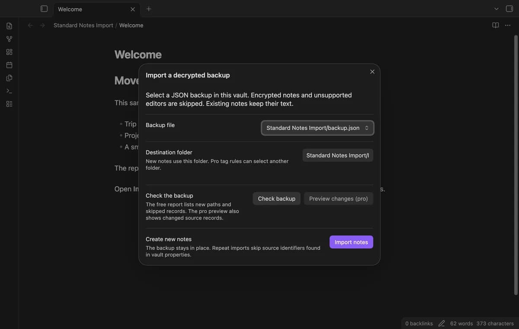Open more options three-dot menu
This screenshot has height=329, width=519.
coord(508,25)
